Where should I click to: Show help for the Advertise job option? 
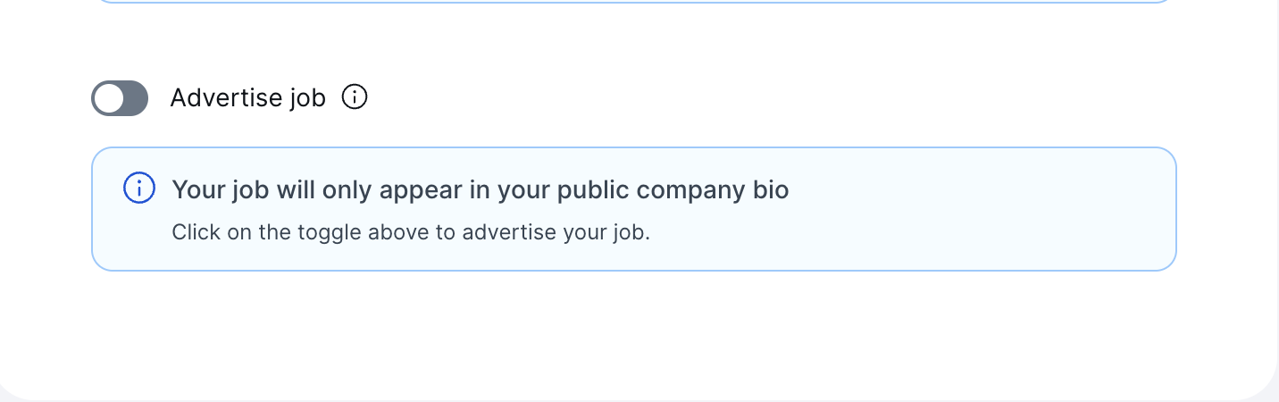pyautogui.click(x=355, y=96)
